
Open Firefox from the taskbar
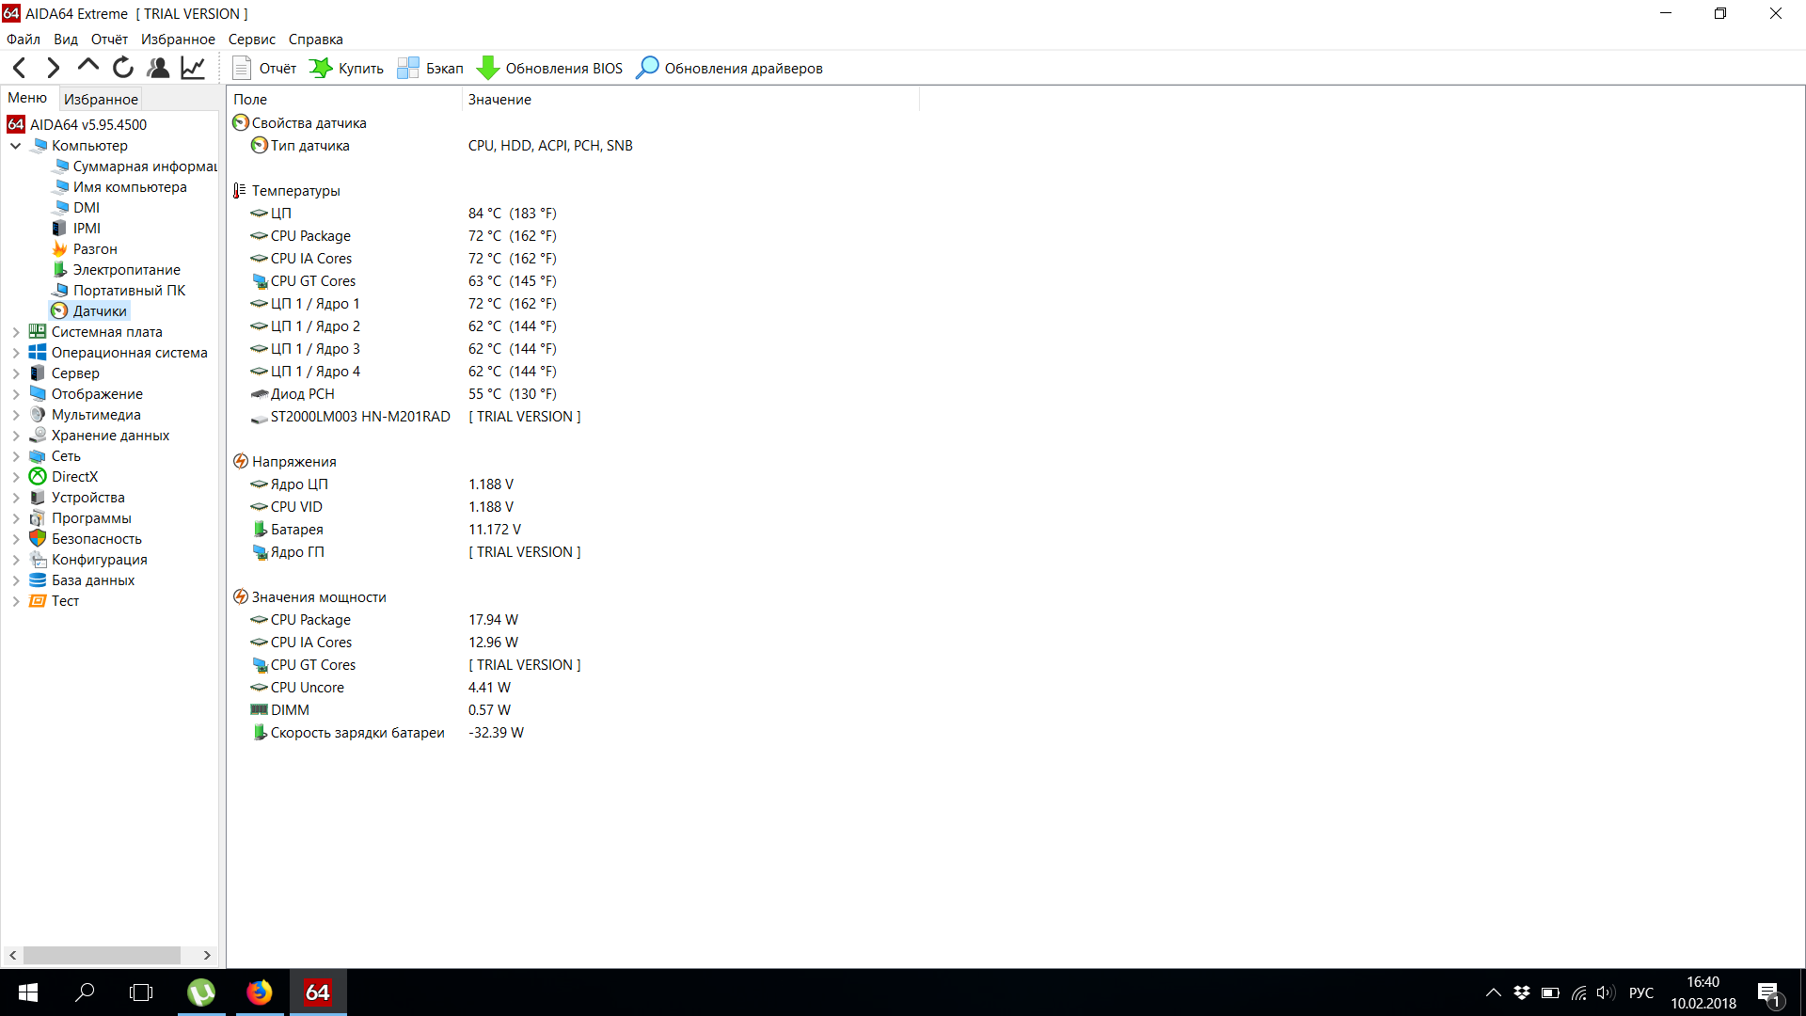click(x=260, y=992)
